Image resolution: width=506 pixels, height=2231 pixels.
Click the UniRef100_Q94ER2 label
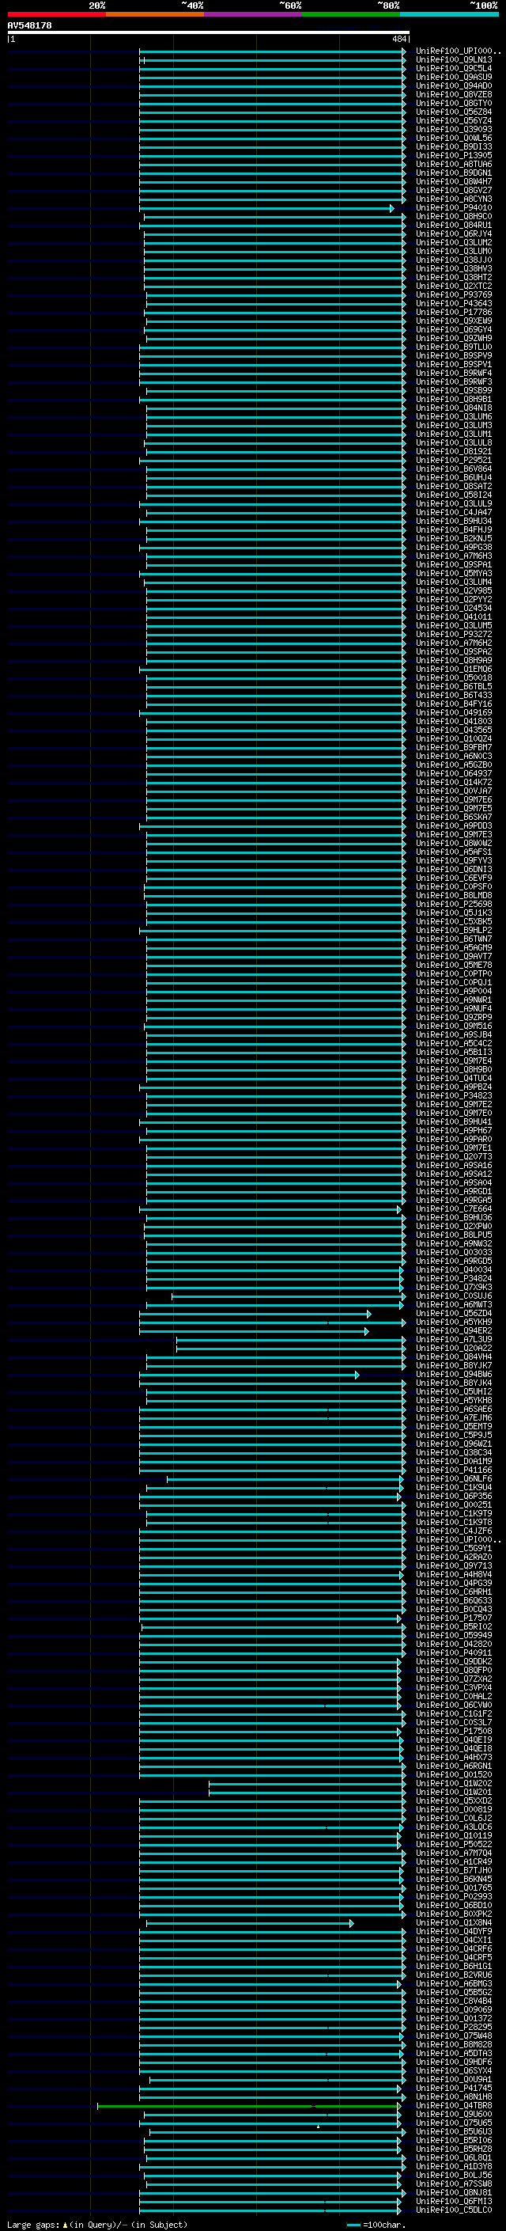453,1331
